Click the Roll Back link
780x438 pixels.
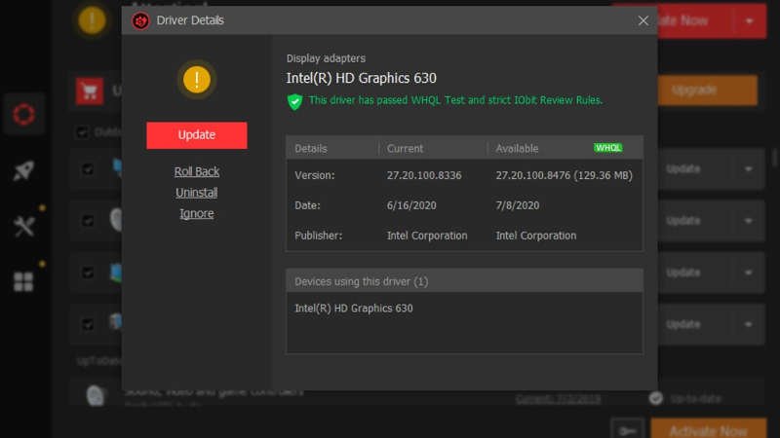tap(197, 171)
